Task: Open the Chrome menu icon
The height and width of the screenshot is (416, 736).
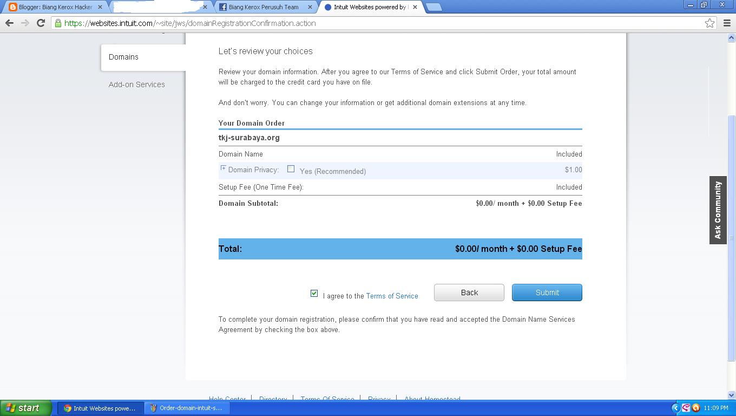Action: point(727,23)
